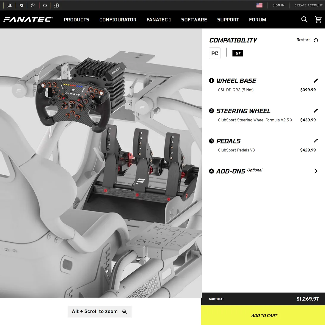325x325 pixels.
Task: Open the Configurator menu item
Action: click(118, 20)
